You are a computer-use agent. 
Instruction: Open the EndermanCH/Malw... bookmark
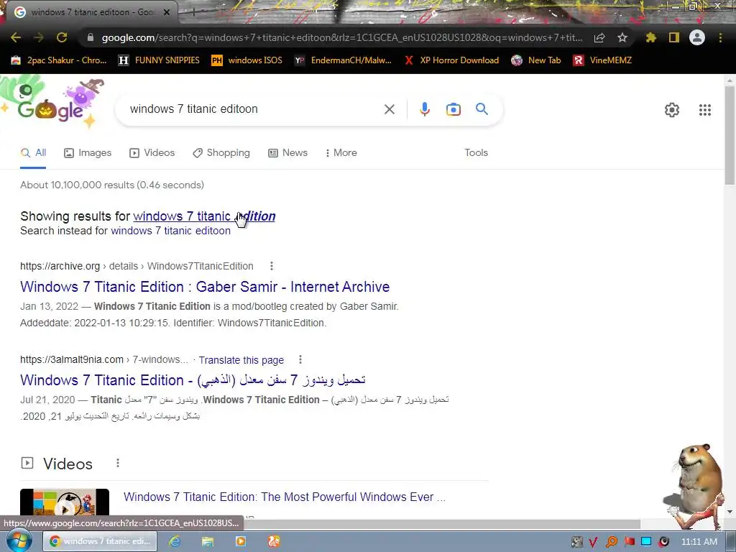(x=343, y=60)
